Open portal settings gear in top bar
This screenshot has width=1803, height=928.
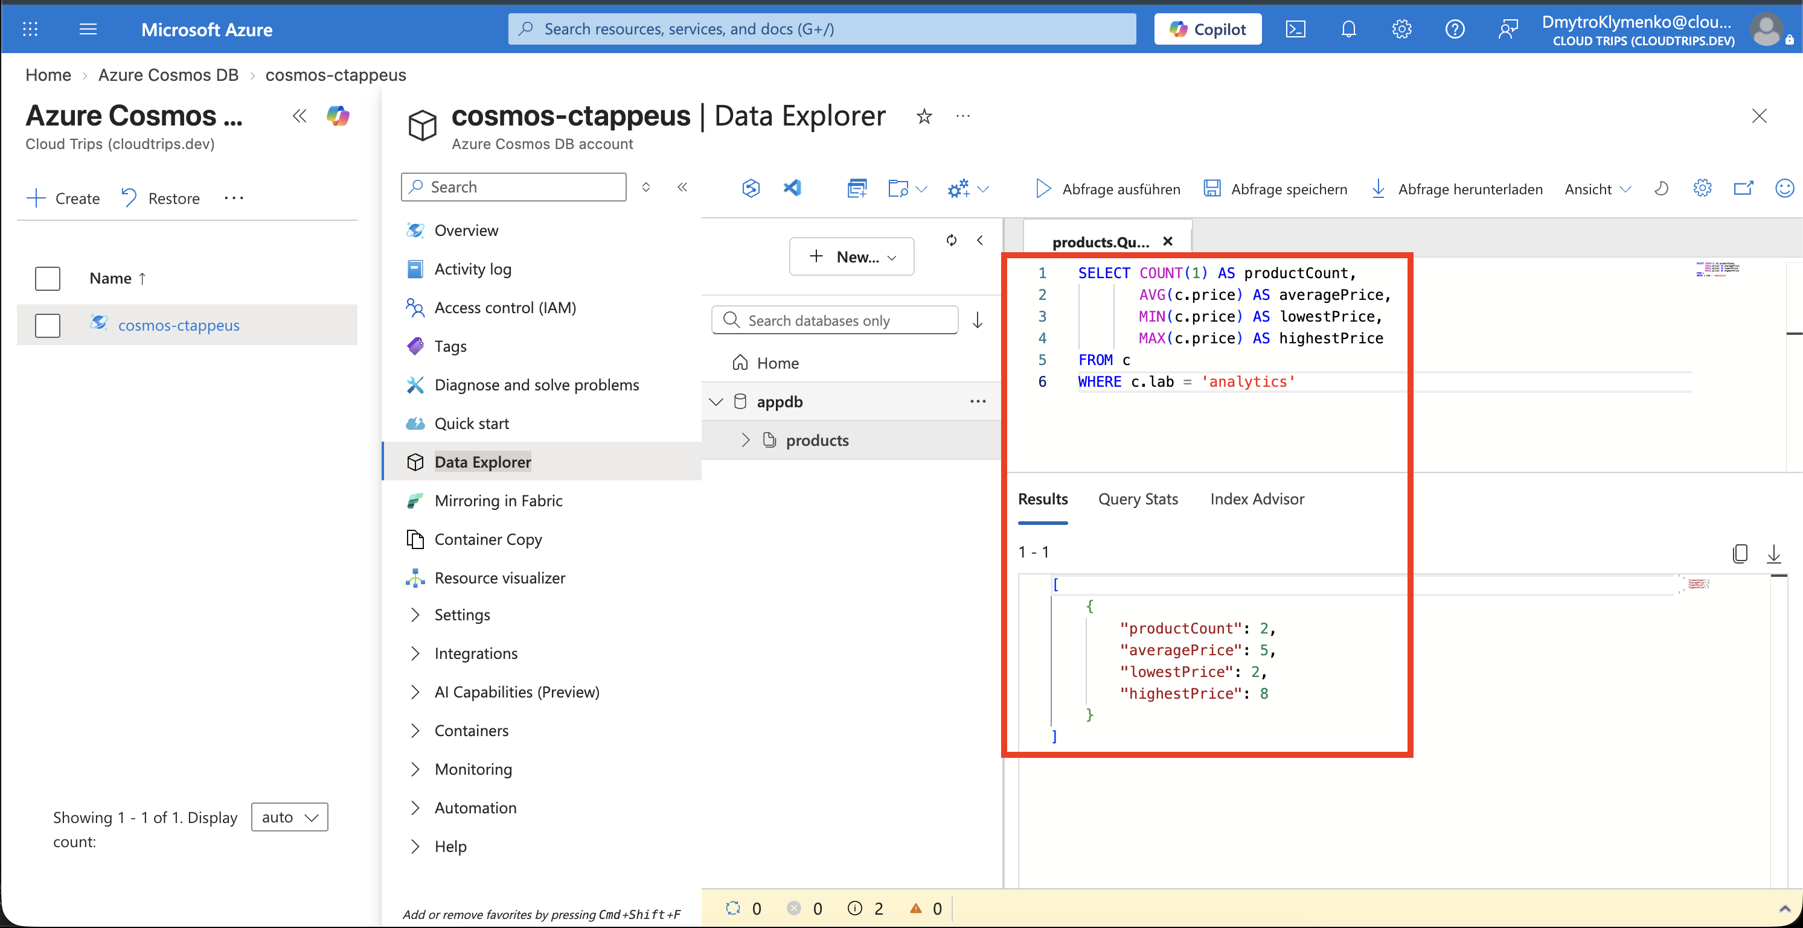tap(1402, 29)
